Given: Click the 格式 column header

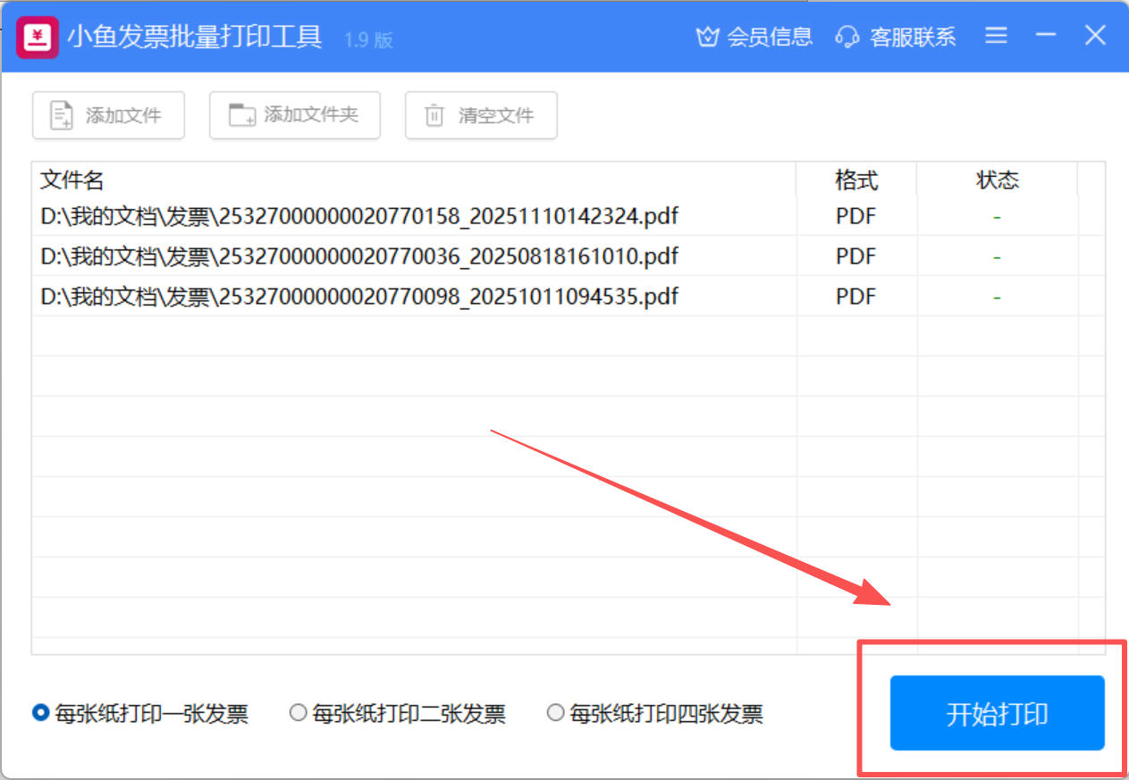Looking at the screenshot, I should pyautogui.click(x=855, y=180).
